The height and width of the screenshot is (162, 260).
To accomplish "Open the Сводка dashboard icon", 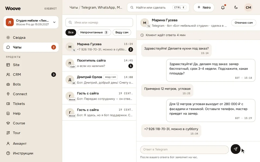I will coord(8,38).
